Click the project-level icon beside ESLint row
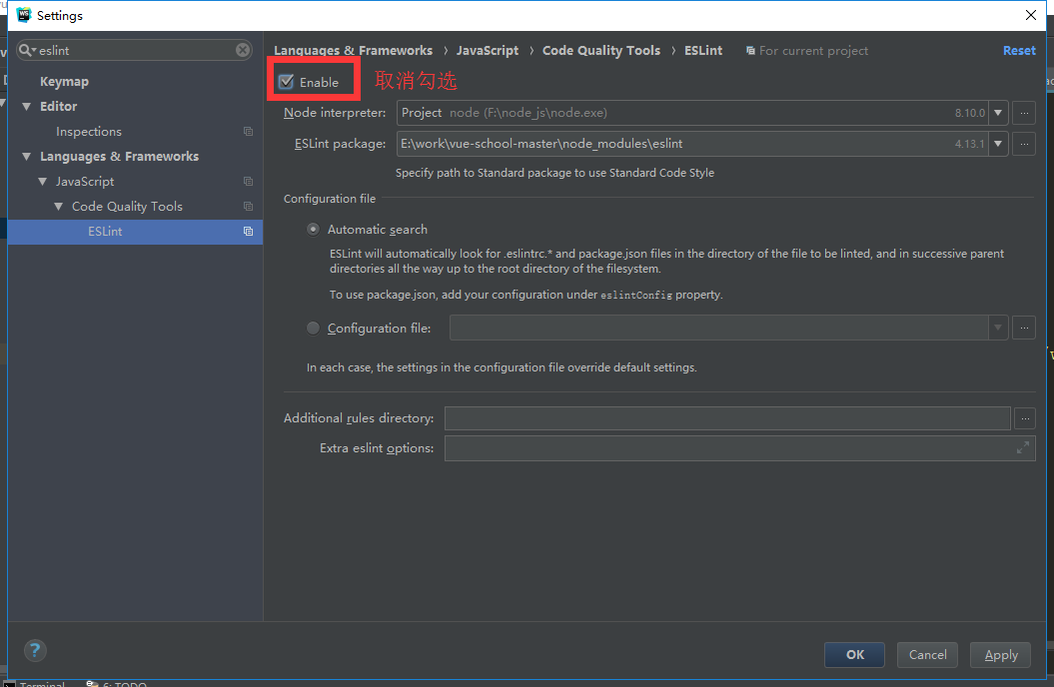The width and height of the screenshot is (1054, 687). pos(248,231)
